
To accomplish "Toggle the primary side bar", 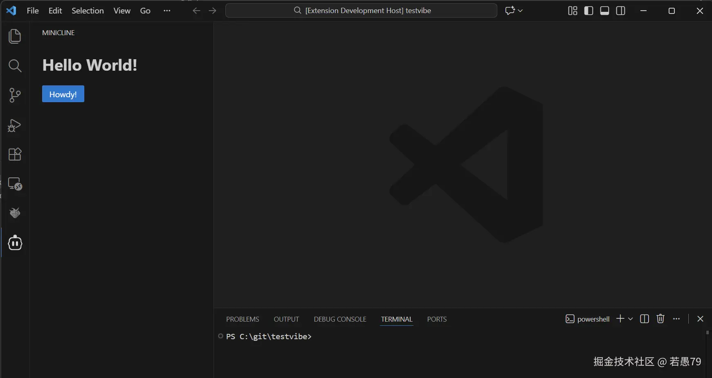I will (588, 11).
